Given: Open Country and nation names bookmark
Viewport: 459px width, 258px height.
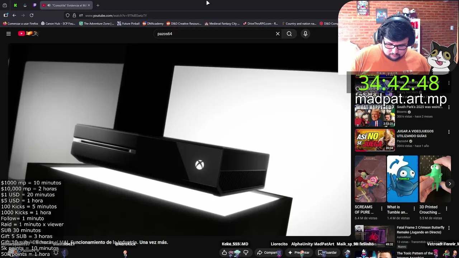Looking at the screenshot, I should coord(299,24).
